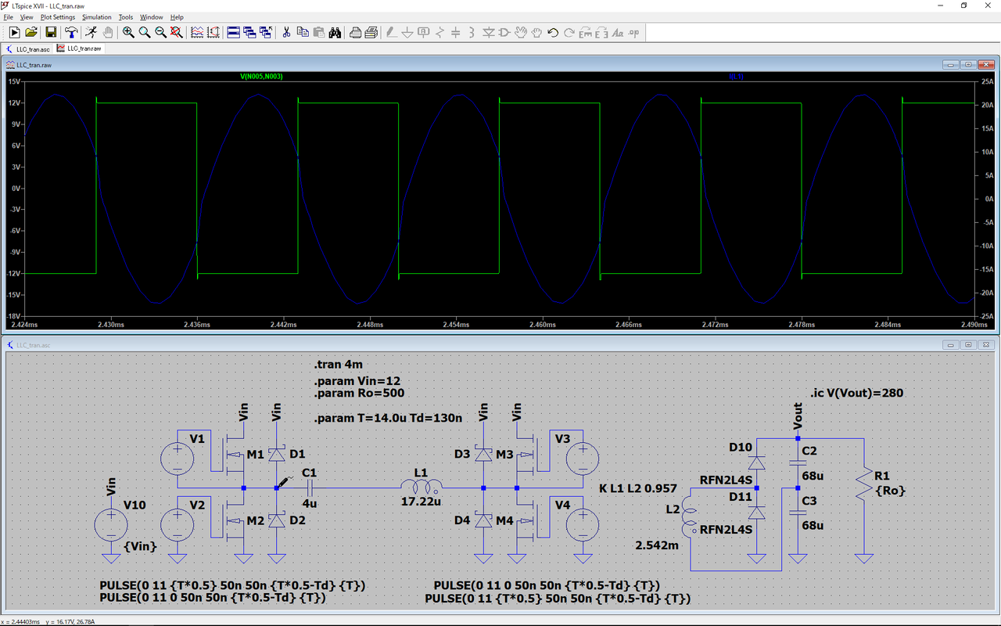This screenshot has height=626, width=1001.
Task: Click the Zoom to Fit icon
Action: pos(177,32)
